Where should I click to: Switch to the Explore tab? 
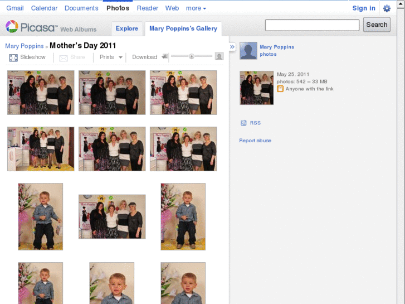click(127, 28)
